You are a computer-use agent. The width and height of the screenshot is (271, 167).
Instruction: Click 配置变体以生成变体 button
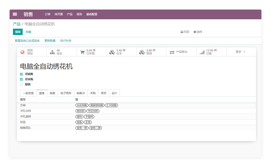pos(27,41)
